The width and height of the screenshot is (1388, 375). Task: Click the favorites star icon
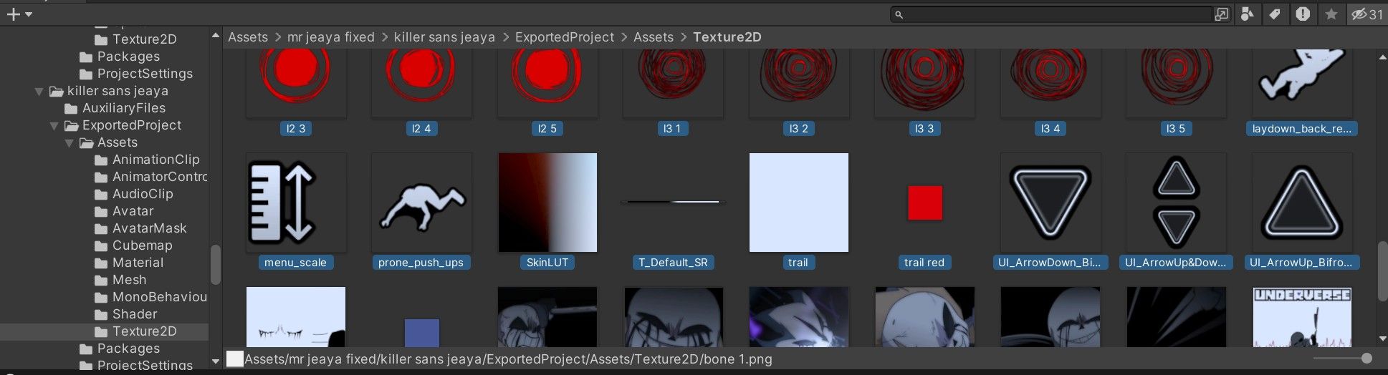1331,14
